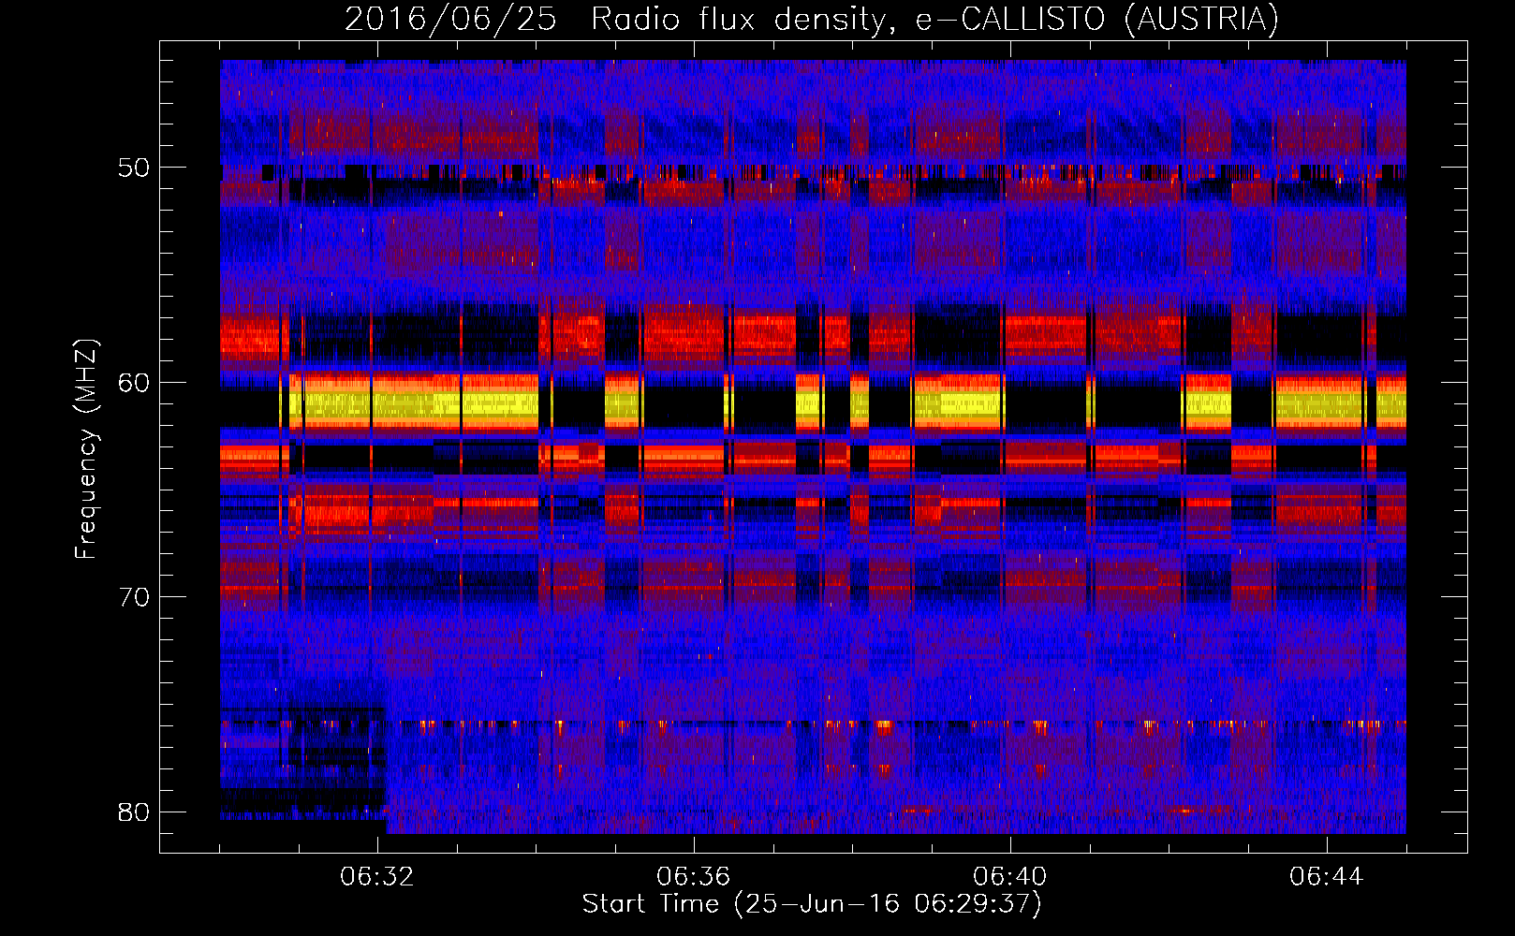Click the '80' frequency tick label
This screenshot has height=936, width=1515.
tap(134, 812)
